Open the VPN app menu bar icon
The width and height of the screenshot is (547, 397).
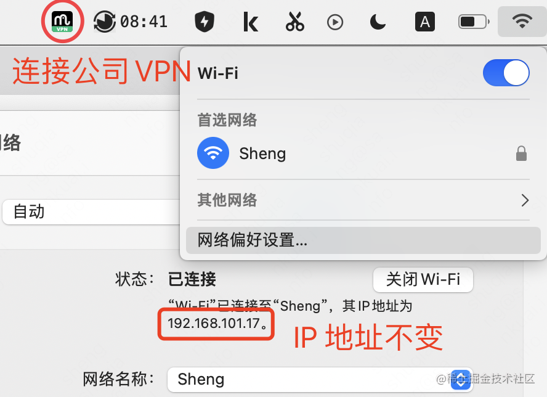[62, 22]
